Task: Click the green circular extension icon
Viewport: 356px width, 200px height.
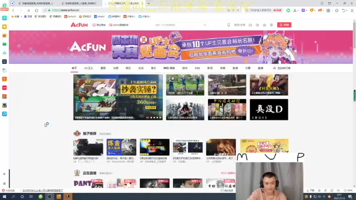Action: point(288,11)
